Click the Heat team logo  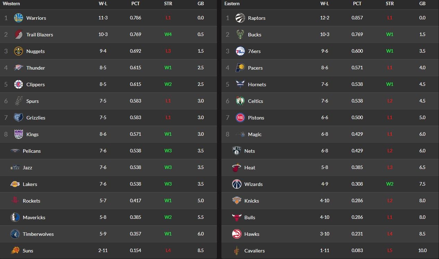[237, 168]
